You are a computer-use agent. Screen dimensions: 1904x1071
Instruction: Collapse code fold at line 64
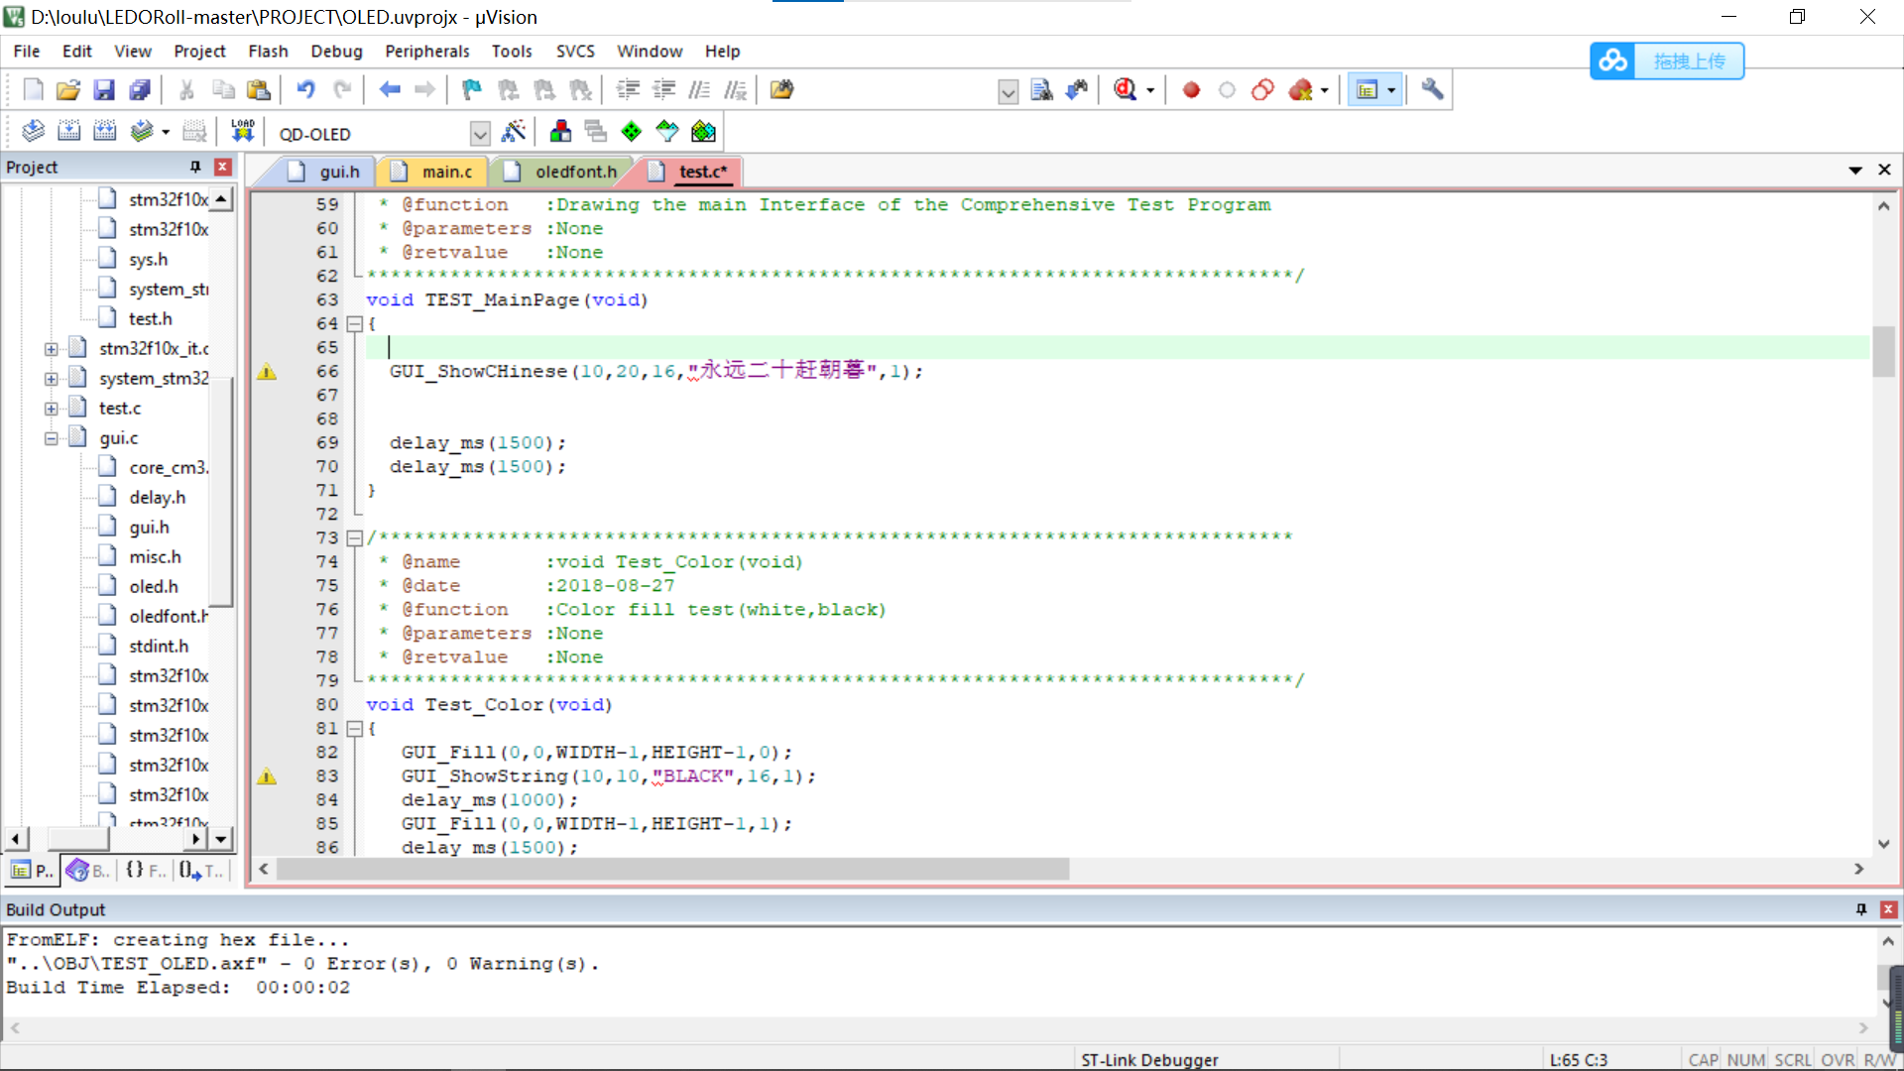tap(354, 324)
